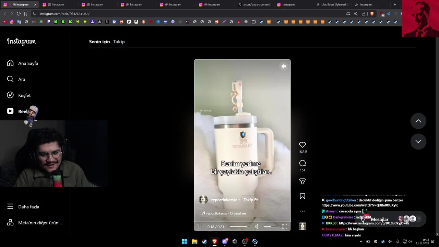
Task: Open comments on the reel
Action: point(302,163)
